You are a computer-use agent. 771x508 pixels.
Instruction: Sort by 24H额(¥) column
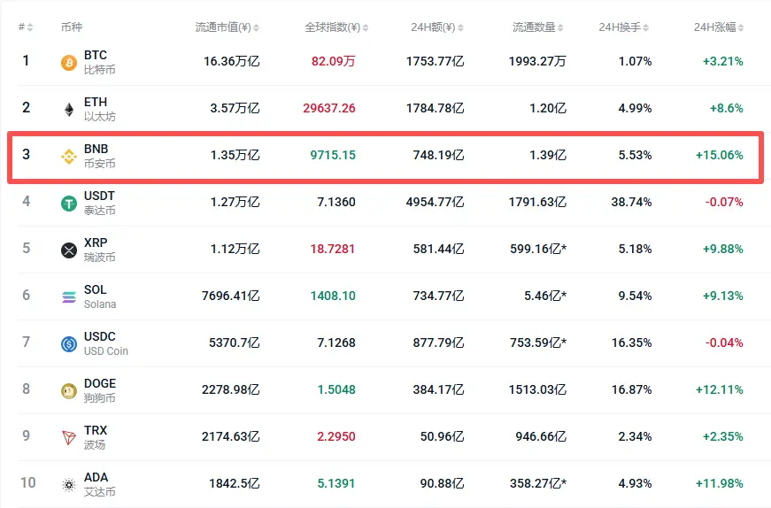tap(437, 27)
